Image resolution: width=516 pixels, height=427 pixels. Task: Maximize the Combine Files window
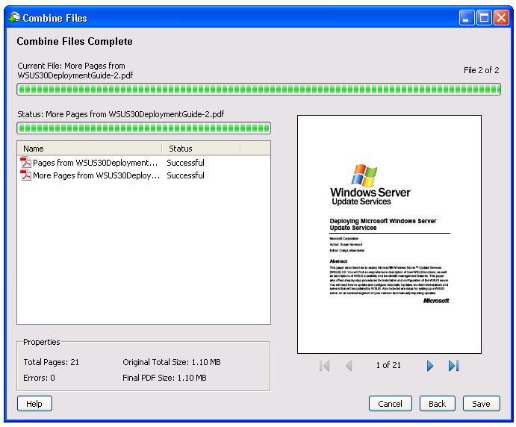coord(484,17)
